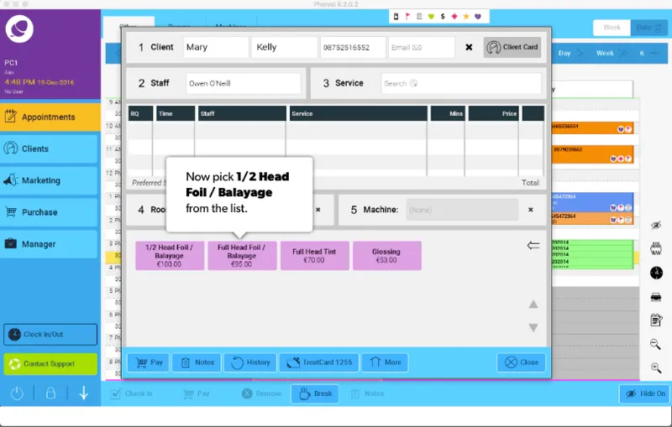Select the Full Head Foil / Balayage service

tap(242, 255)
